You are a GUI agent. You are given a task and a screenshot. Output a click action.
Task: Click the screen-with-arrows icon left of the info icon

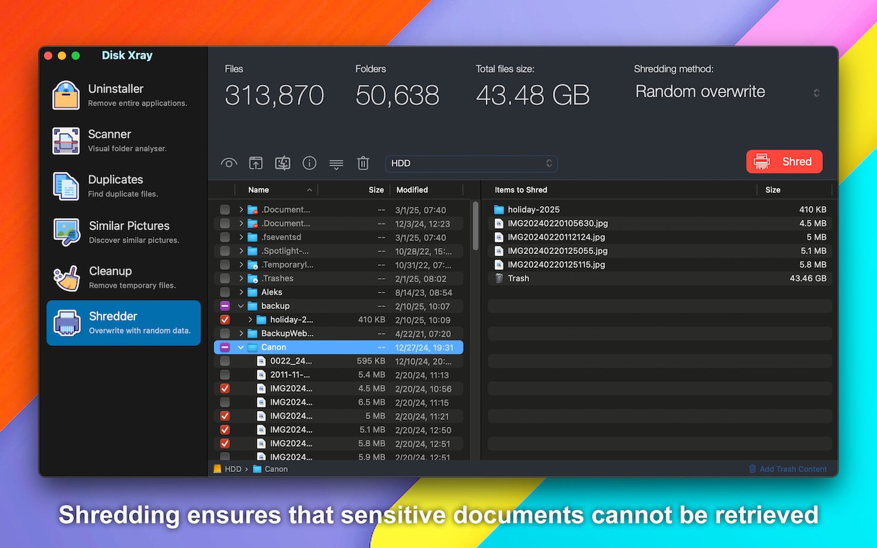coord(282,163)
